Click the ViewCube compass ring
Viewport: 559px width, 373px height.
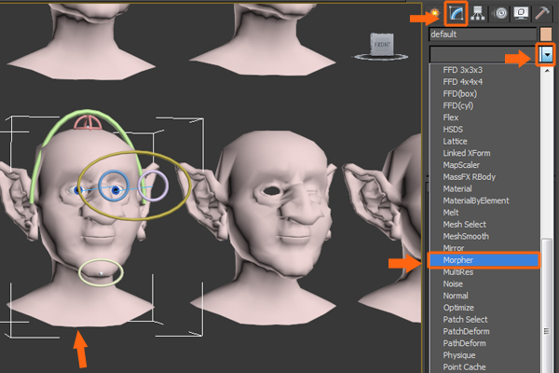click(380, 57)
